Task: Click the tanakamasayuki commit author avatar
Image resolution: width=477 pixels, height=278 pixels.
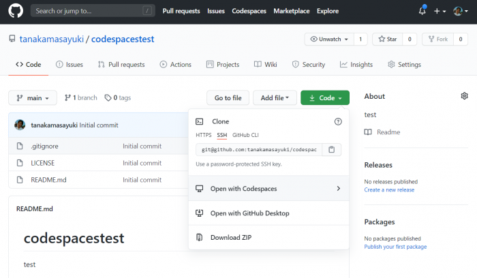Action: [x=20, y=125]
